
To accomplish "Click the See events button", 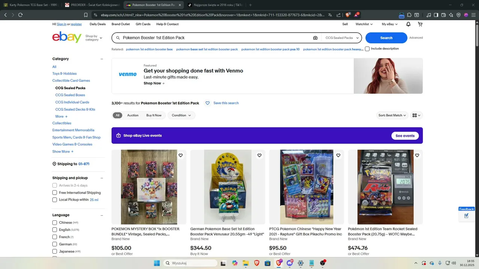I will coord(405,136).
